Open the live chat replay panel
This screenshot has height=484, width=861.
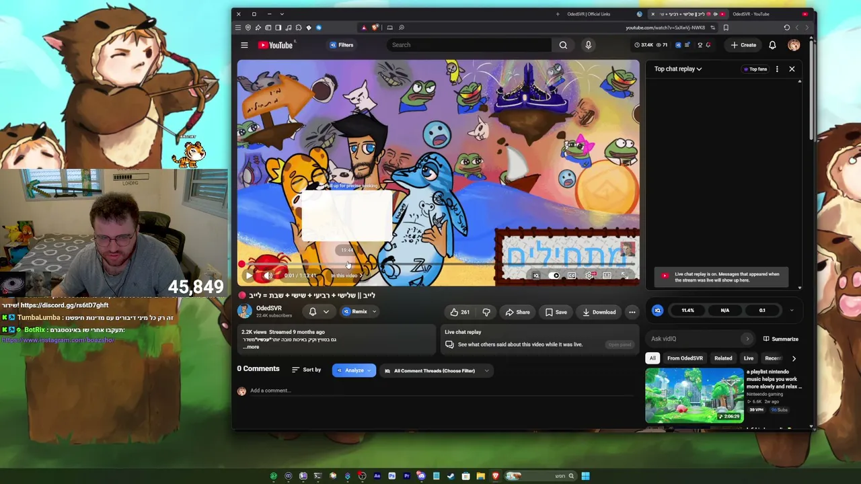coord(620,345)
